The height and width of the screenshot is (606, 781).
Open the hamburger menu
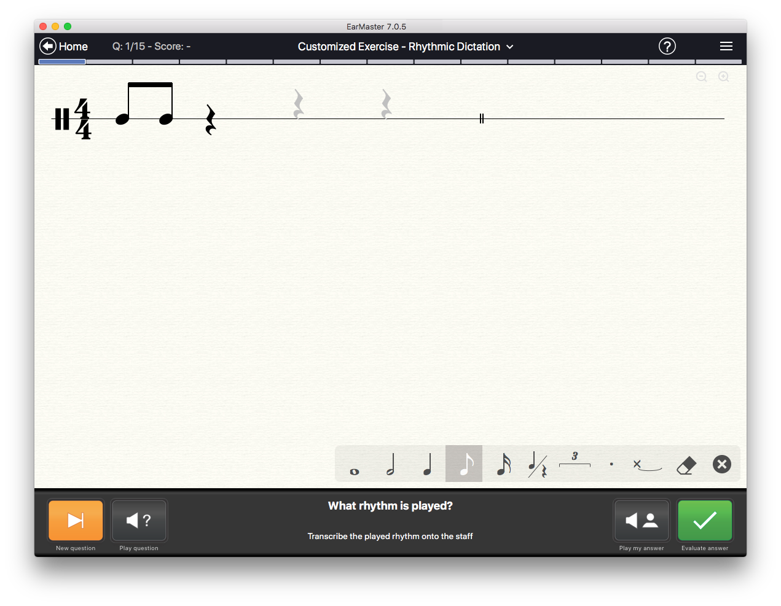726,46
